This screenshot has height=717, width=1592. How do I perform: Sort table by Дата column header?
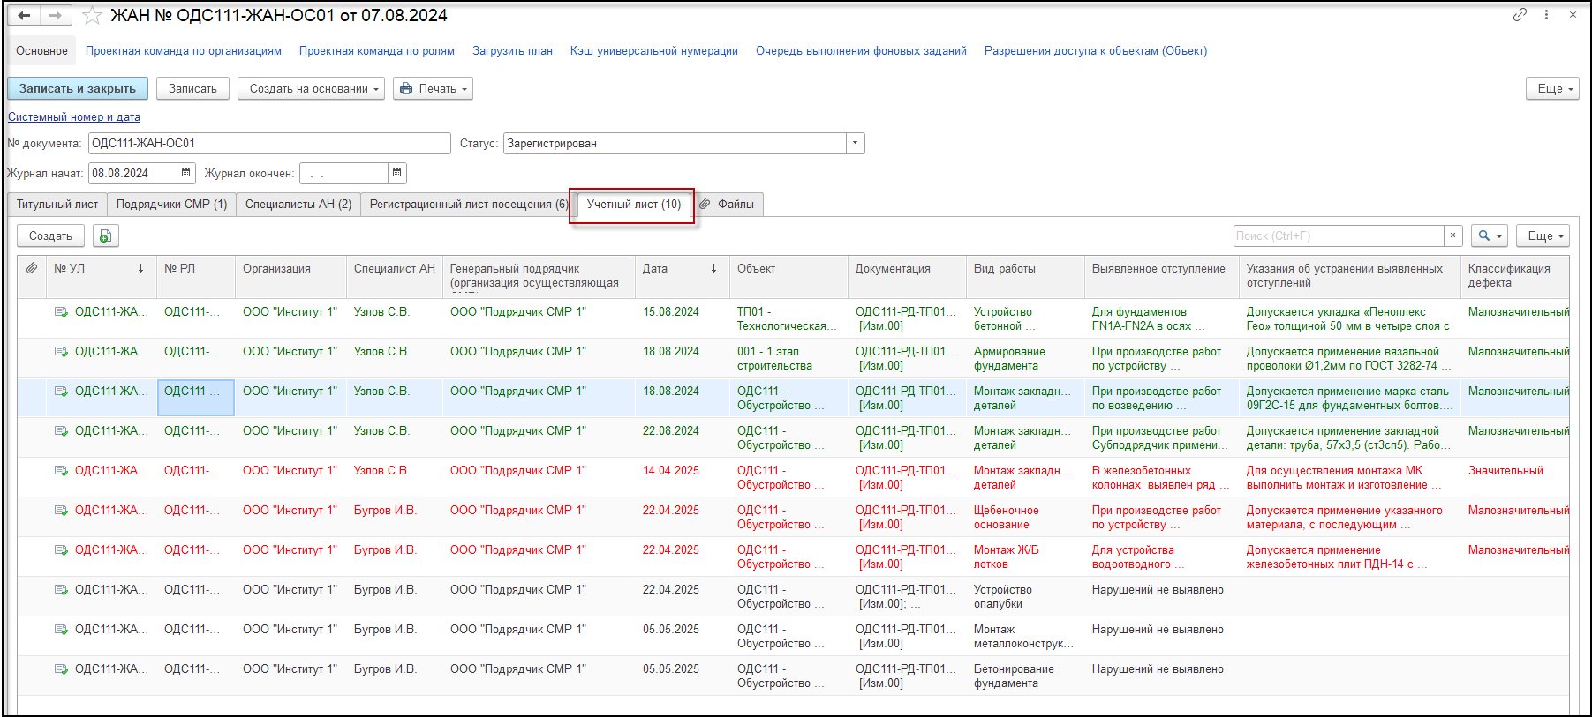tap(678, 269)
